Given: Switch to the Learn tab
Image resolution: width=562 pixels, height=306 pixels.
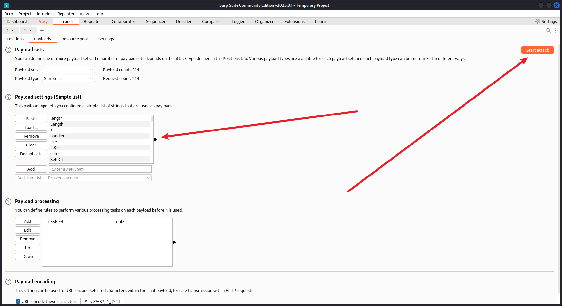Looking at the screenshot, I should pos(320,21).
